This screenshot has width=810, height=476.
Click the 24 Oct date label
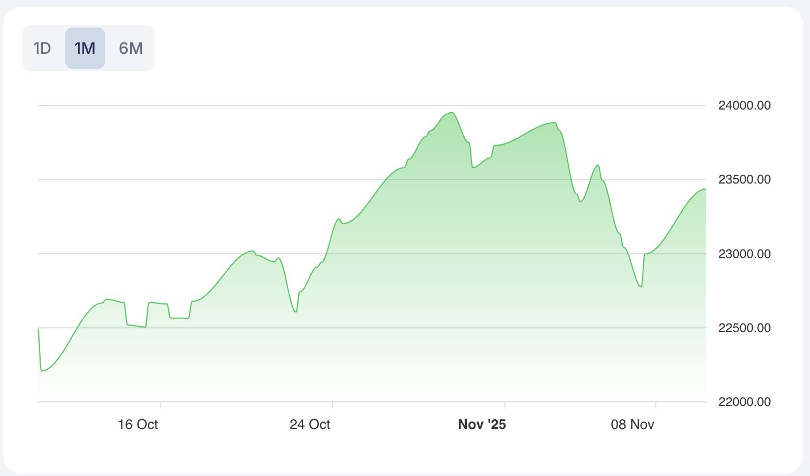(x=310, y=424)
